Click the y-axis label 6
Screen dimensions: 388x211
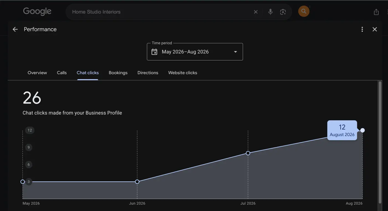[x=29, y=165]
